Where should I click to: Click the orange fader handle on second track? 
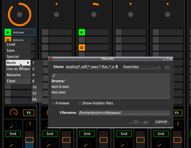[x=66, y=140]
